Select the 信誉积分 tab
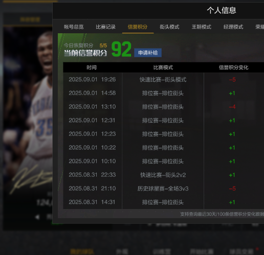The height and width of the screenshot is (255, 264). point(138,27)
